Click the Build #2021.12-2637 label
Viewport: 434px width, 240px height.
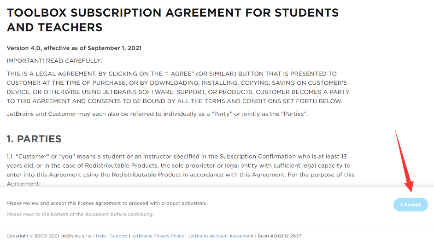279,236
